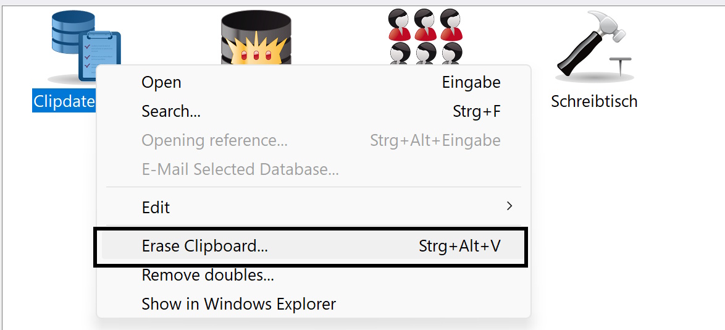This screenshot has width=725, height=330.
Task: Expand the Edit submenu arrow
Action: (509, 206)
